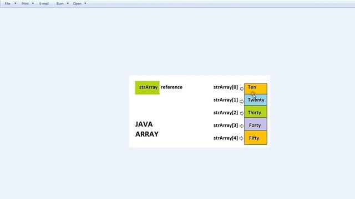Image resolution: width=355 pixels, height=199 pixels.
Task: Open the File menu
Action: tap(7, 4)
